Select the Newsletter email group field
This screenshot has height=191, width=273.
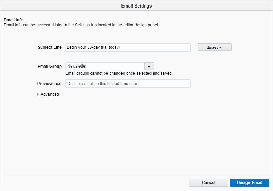105,66
